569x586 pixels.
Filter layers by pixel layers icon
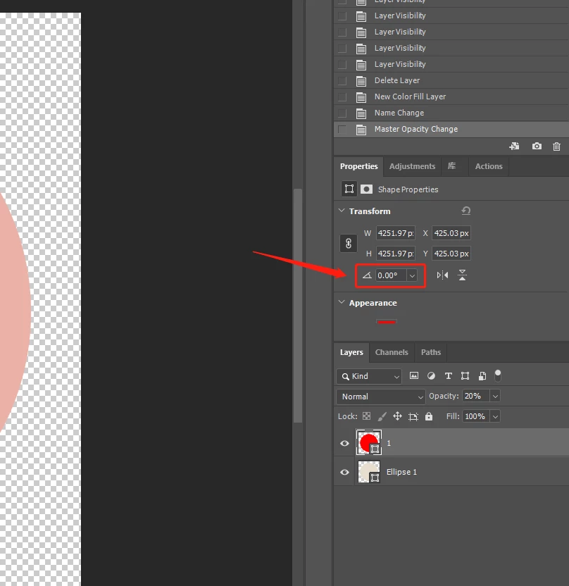pos(414,375)
